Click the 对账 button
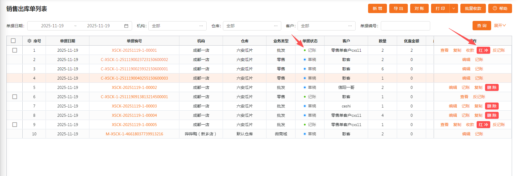Viewport: 519px width, 176px height. point(419,8)
